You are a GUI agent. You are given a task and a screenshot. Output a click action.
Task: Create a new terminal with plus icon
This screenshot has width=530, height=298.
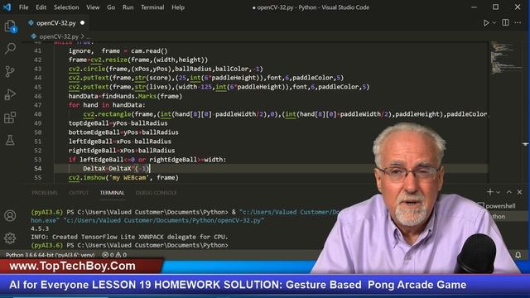click(x=489, y=192)
